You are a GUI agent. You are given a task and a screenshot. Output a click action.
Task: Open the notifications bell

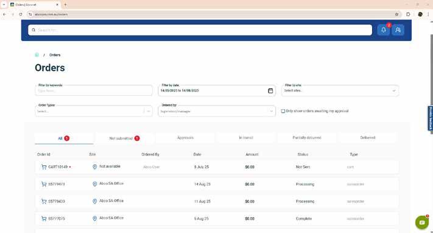[383, 30]
